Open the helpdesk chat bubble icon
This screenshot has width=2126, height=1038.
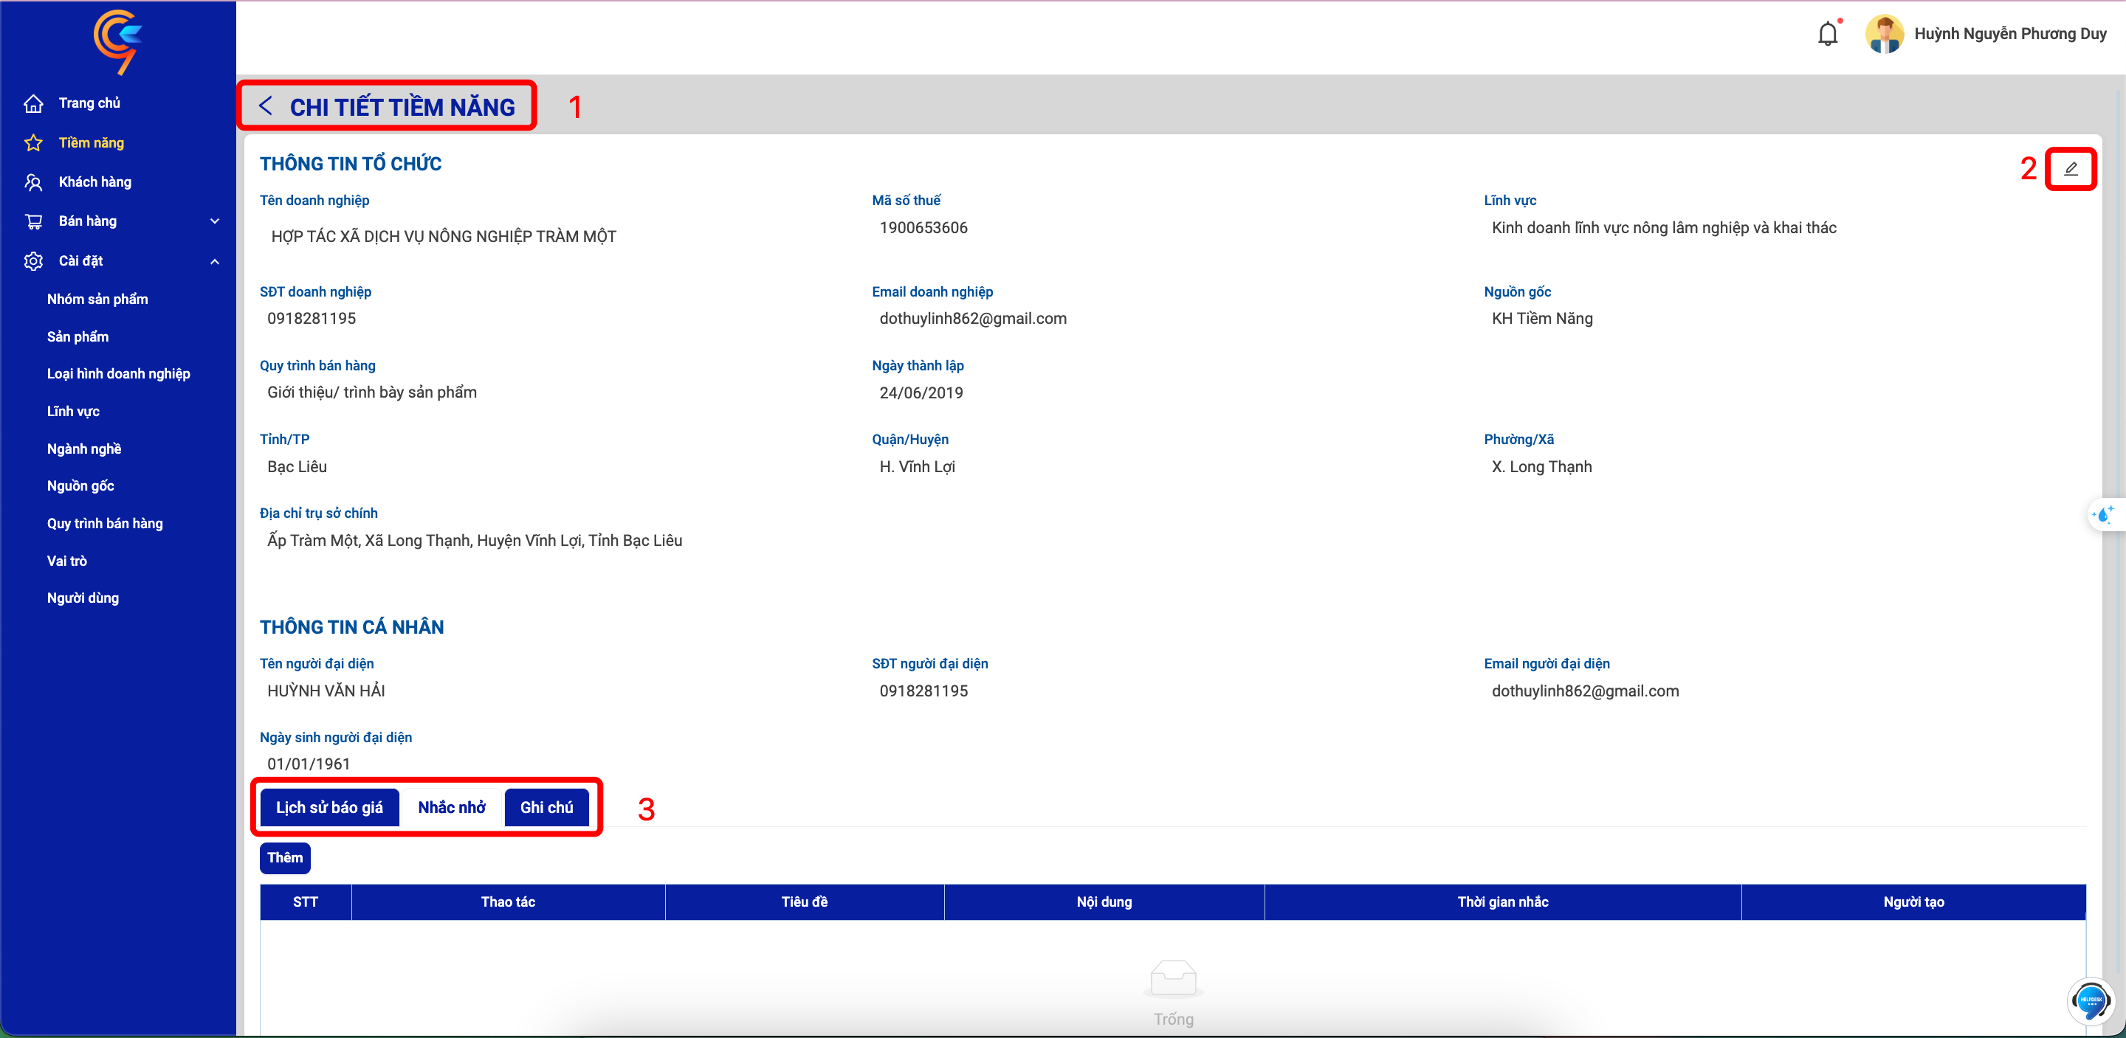point(2091,999)
